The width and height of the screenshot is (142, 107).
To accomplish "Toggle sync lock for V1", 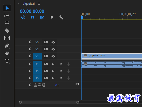I will point(46,56).
